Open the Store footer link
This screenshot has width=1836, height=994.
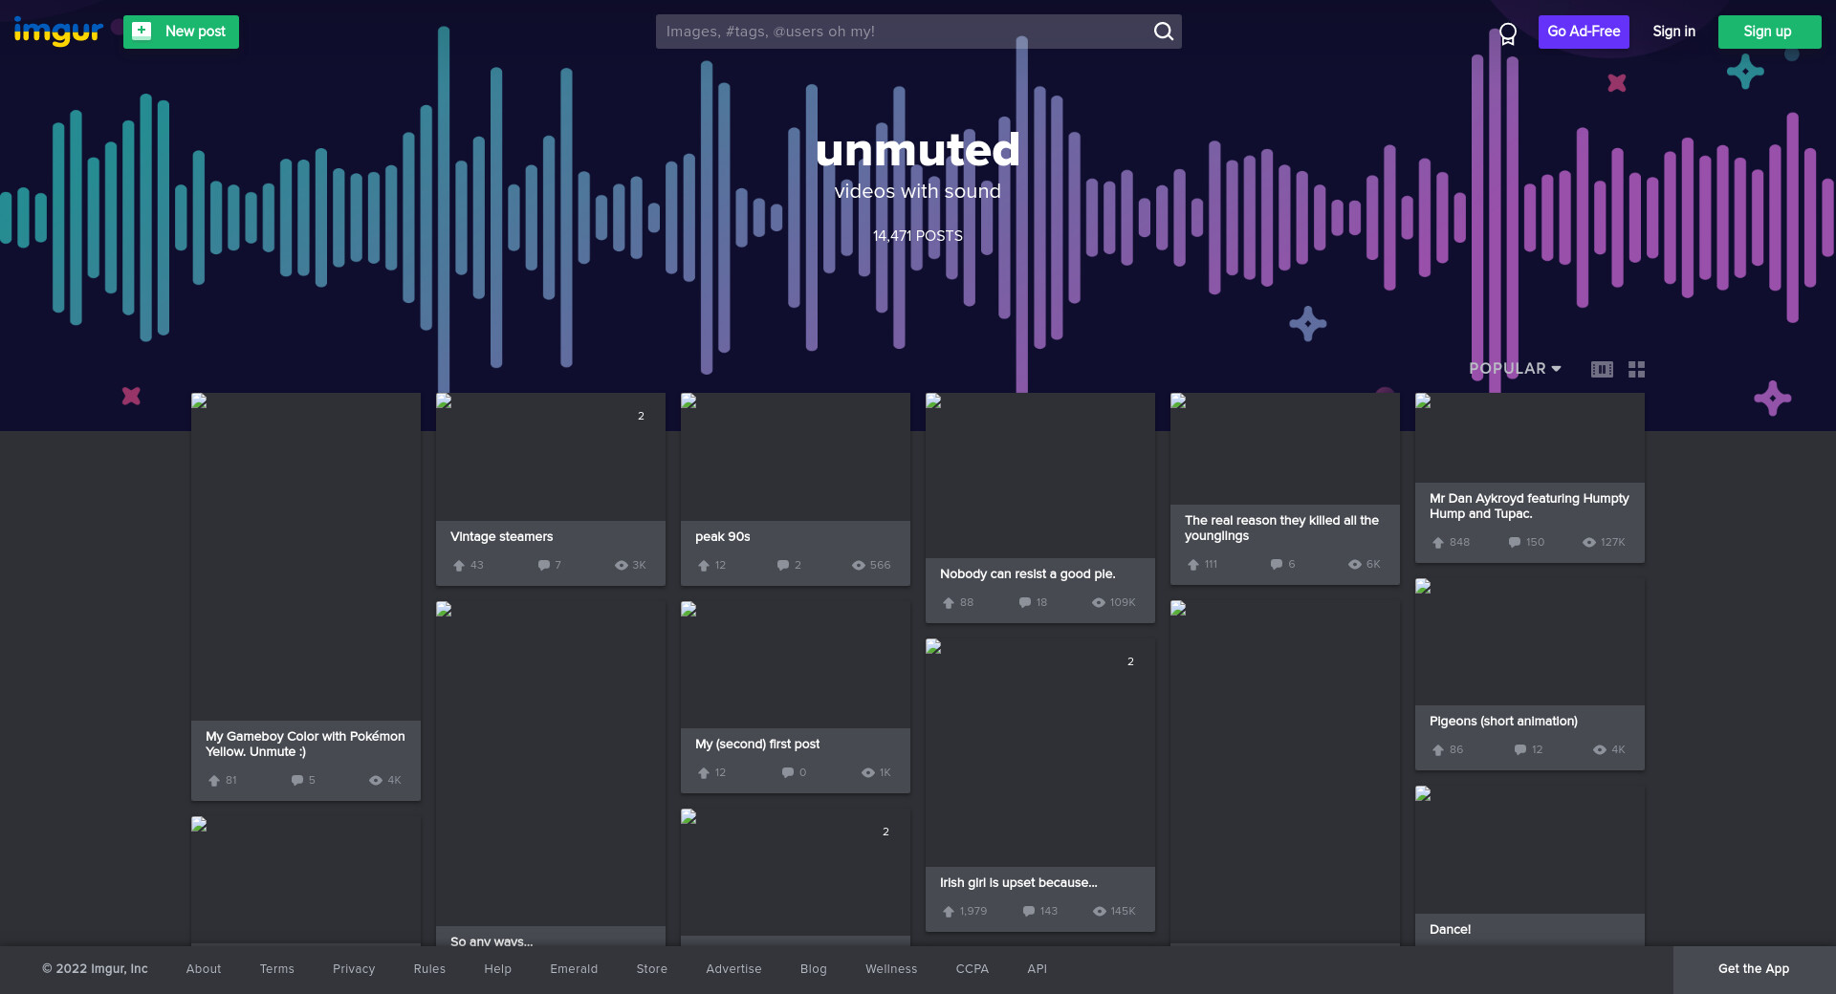(x=652, y=969)
